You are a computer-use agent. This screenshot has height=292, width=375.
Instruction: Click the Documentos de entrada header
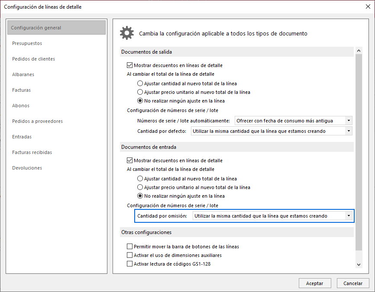click(x=237, y=147)
